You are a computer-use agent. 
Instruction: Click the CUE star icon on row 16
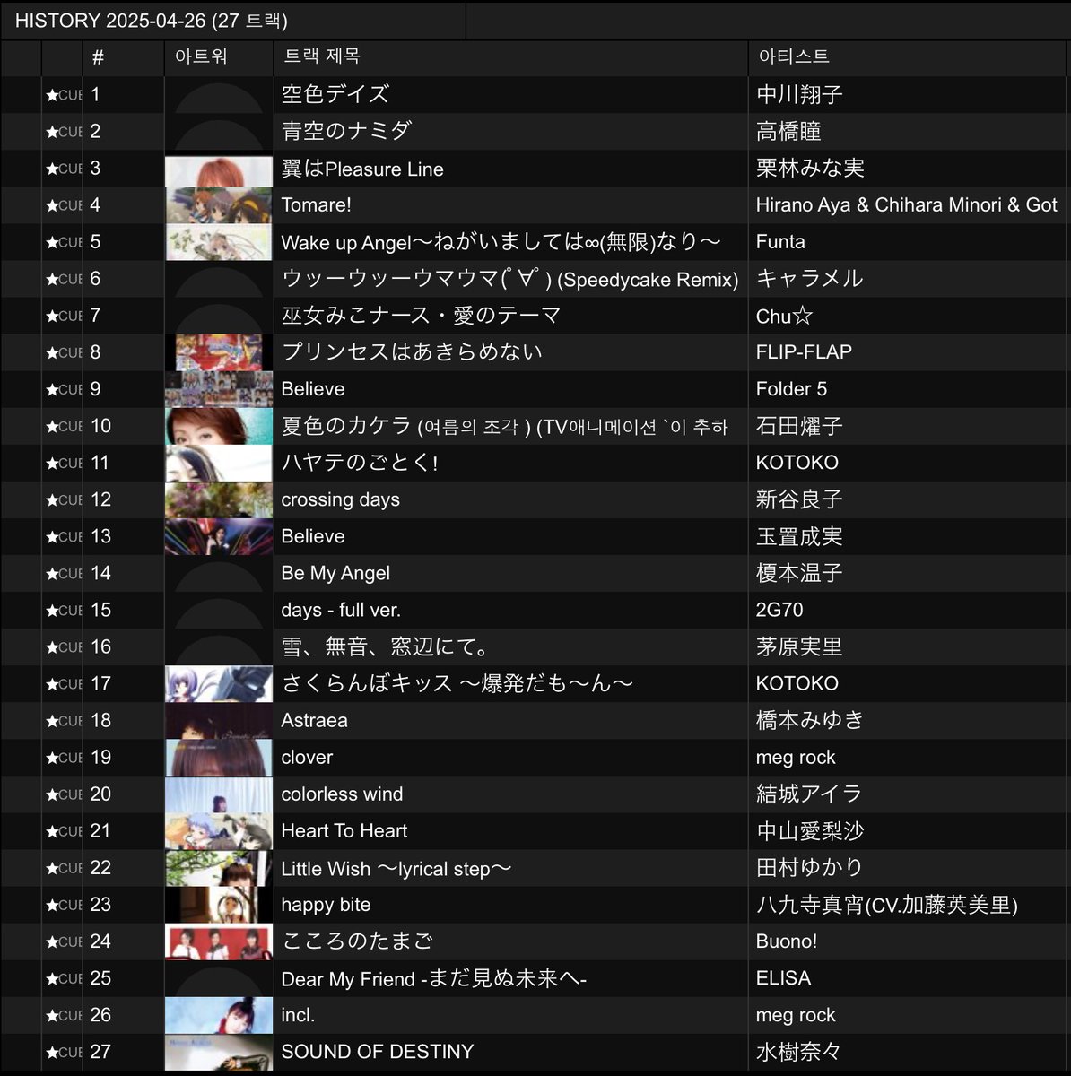52,646
